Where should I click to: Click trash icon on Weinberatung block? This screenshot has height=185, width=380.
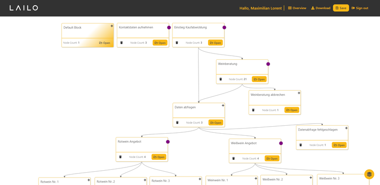(x=220, y=79)
